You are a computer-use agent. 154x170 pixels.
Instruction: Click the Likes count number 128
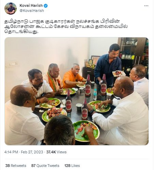pyautogui.click(x=67, y=166)
